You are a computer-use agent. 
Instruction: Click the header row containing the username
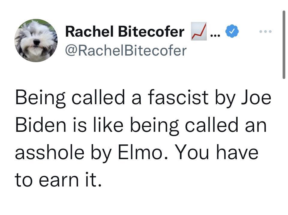[135, 39]
